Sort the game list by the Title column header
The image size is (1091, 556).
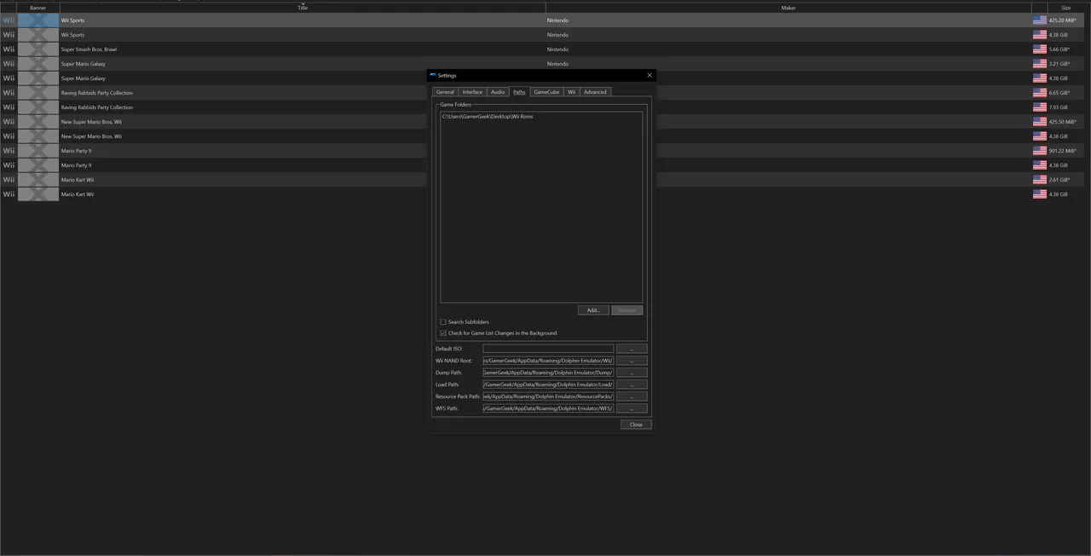click(303, 8)
